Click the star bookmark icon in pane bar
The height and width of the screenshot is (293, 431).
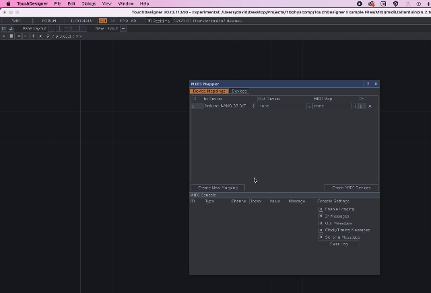40,36
